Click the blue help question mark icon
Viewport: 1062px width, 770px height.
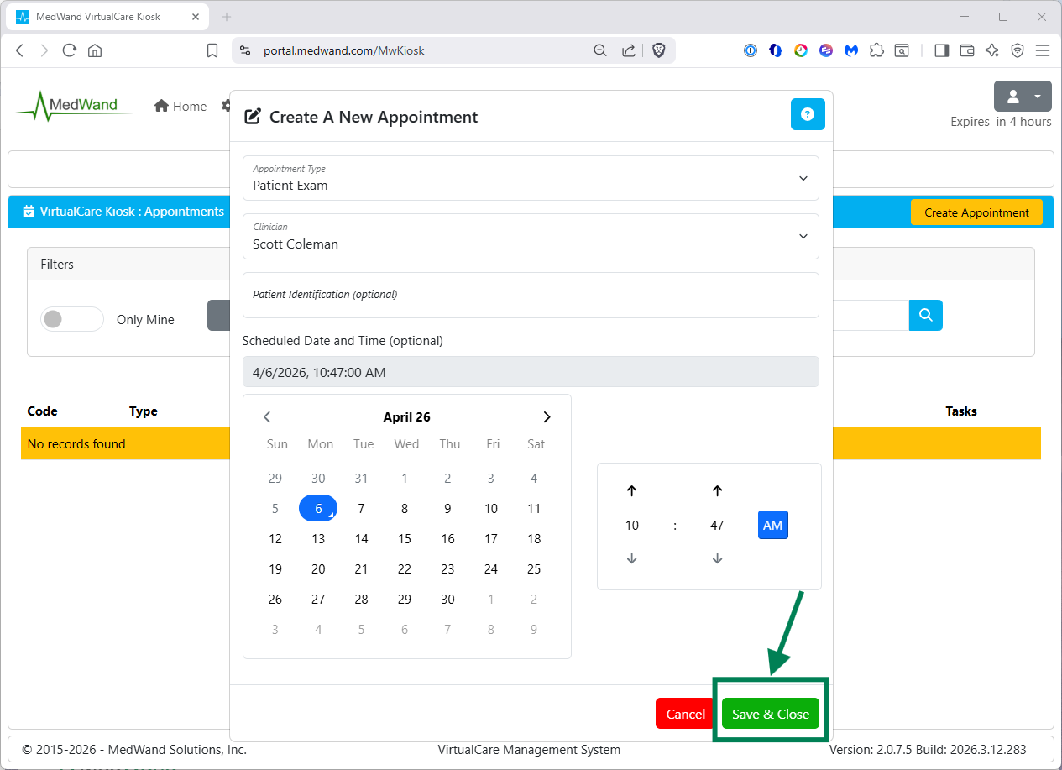[x=808, y=115]
